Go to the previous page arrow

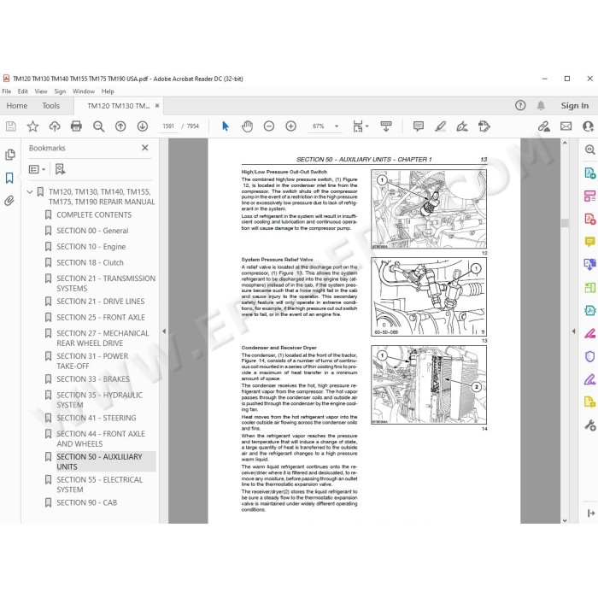120,126
